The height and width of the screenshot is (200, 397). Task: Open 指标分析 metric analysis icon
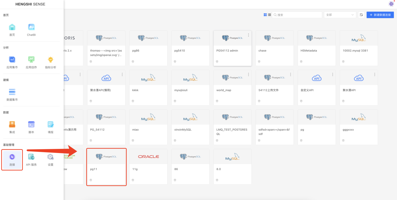tap(50, 60)
